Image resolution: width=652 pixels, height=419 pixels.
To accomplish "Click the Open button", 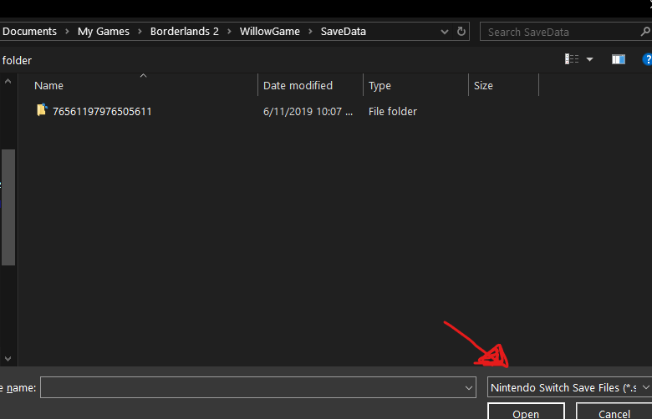I will (x=526, y=411).
